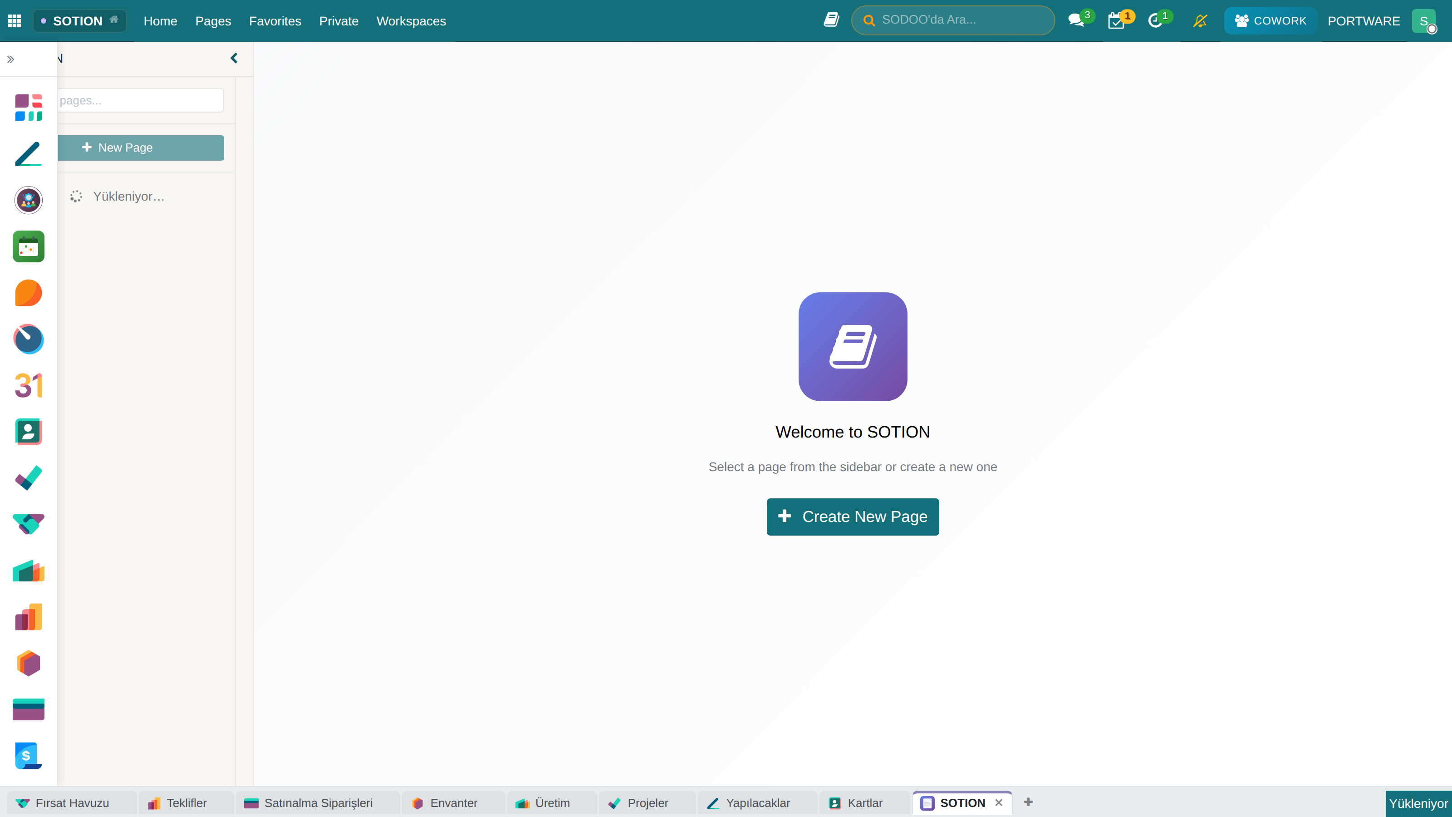The height and width of the screenshot is (817, 1452).
Task: Click the Yükleniyor status indicator
Action: [x=1418, y=803]
